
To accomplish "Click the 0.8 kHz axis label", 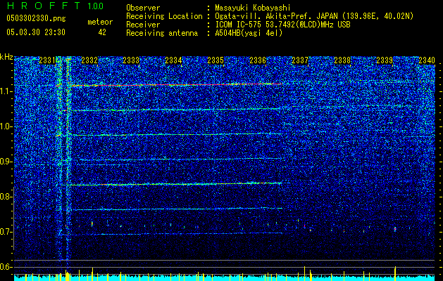I will tap(6, 197).
